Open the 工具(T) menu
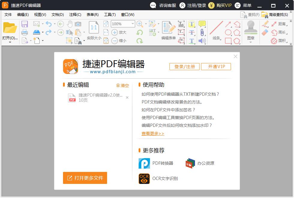This screenshot has height=198, width=294. [110, 14]
